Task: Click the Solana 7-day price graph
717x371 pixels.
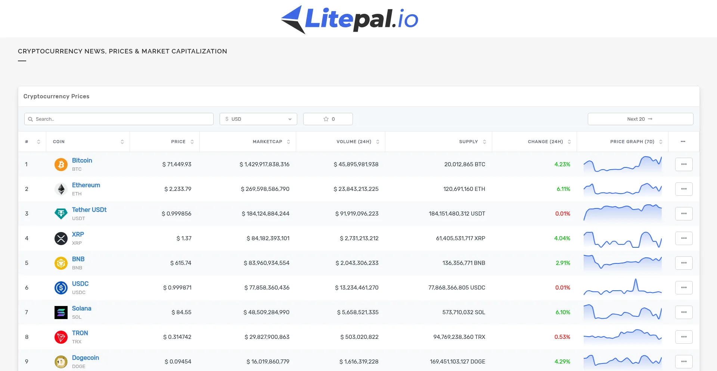Action: [623, 312]
